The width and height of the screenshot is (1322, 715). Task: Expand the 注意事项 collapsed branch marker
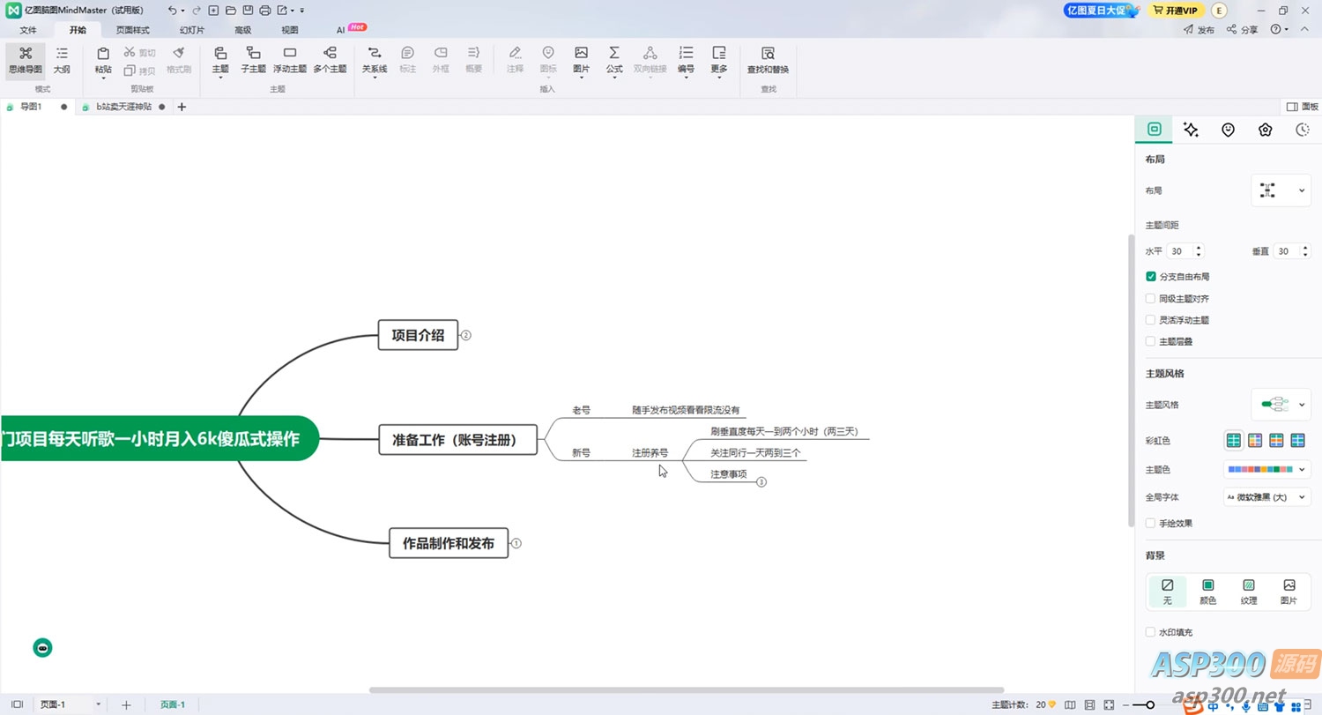click(x=761, y=482)
